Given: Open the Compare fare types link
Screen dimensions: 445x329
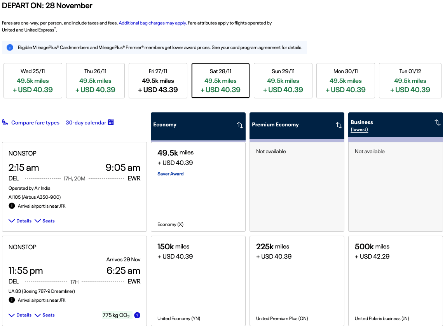Looking at the screenshot, I should (35, 122).
